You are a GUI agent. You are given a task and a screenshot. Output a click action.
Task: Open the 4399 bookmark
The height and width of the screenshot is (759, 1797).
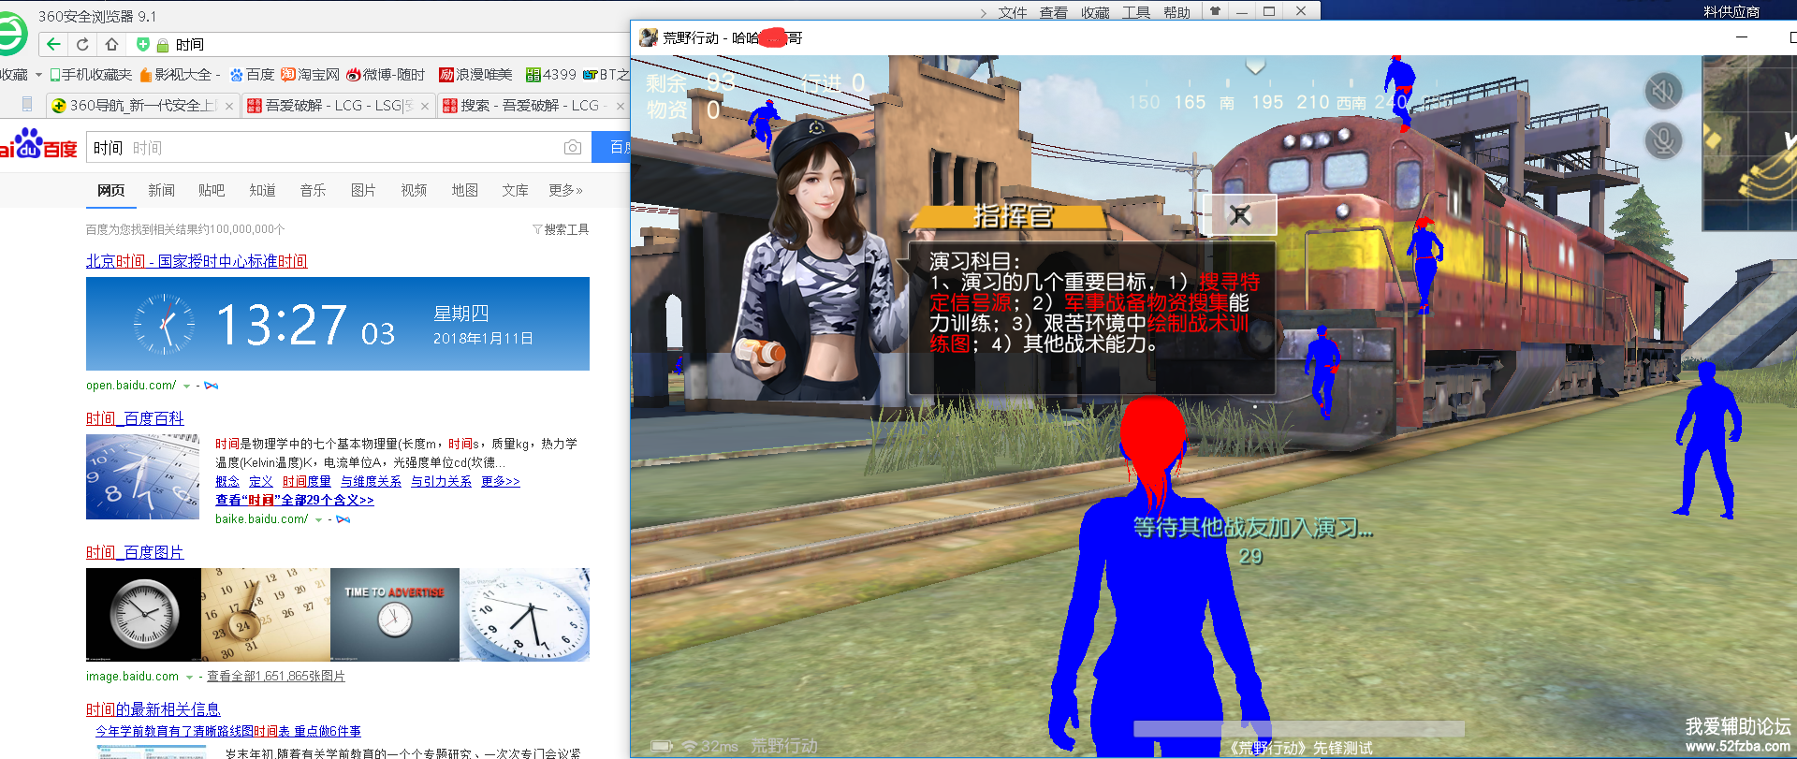pyautogui.click(x=551, y=75)
